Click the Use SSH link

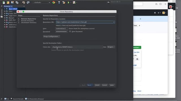(x=136, y=52)
